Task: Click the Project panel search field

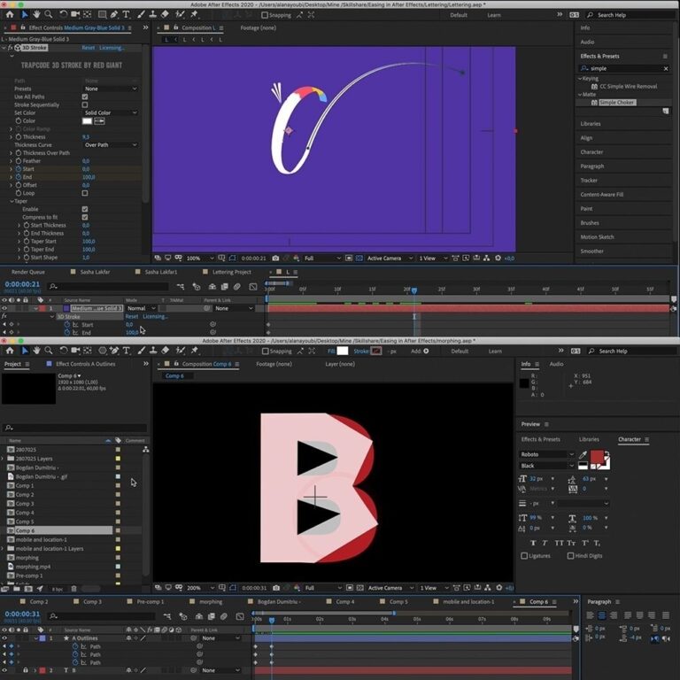Action: [74, 428]
